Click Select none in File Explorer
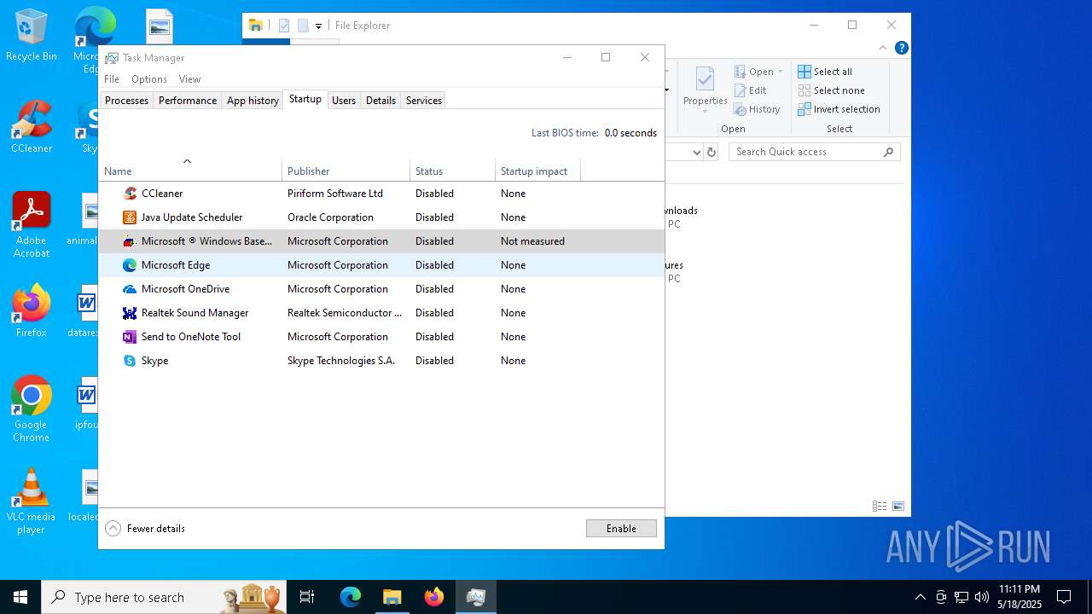This screenshot has height=614, width=1092. coord(832,90)
